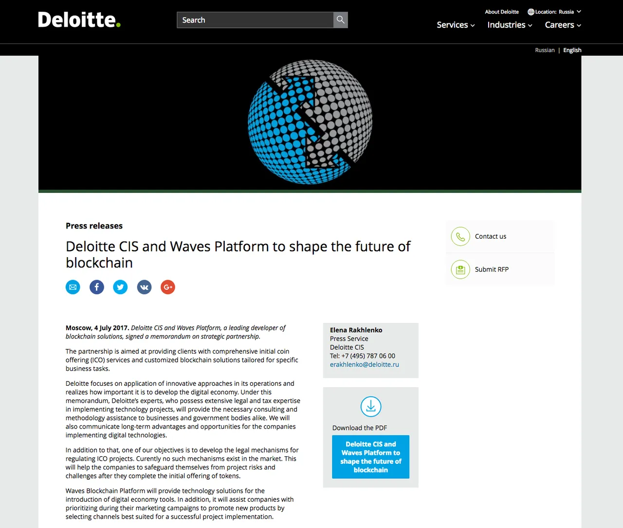Share on Facebook icon
This screenshot has height=528, width=623.
(97, 287)
